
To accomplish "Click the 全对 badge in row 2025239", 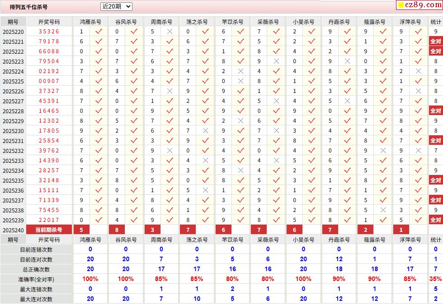I will (x=435, y=220).
